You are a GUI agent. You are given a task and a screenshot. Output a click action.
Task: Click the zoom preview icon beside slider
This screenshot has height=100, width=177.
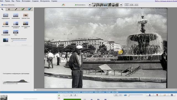pos(125,95)
